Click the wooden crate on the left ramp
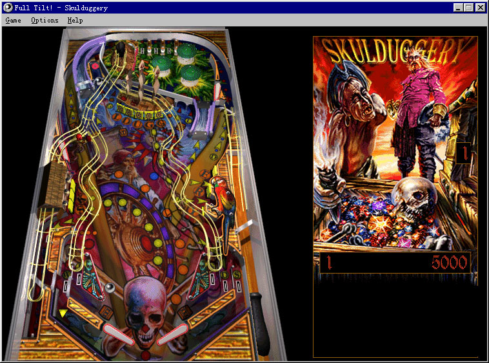 tap(53, 186)
